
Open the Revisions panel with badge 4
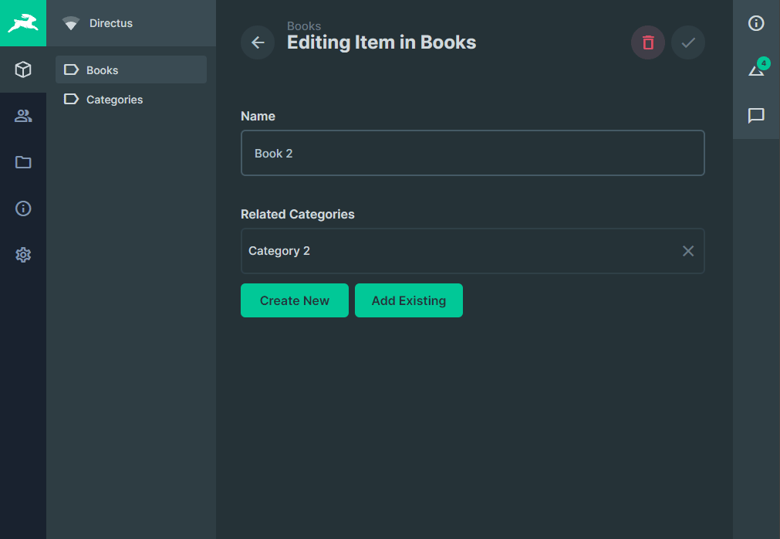point(756,69)
